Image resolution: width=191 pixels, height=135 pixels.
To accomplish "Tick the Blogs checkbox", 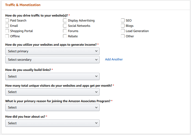I will click(x=123, y=26).
